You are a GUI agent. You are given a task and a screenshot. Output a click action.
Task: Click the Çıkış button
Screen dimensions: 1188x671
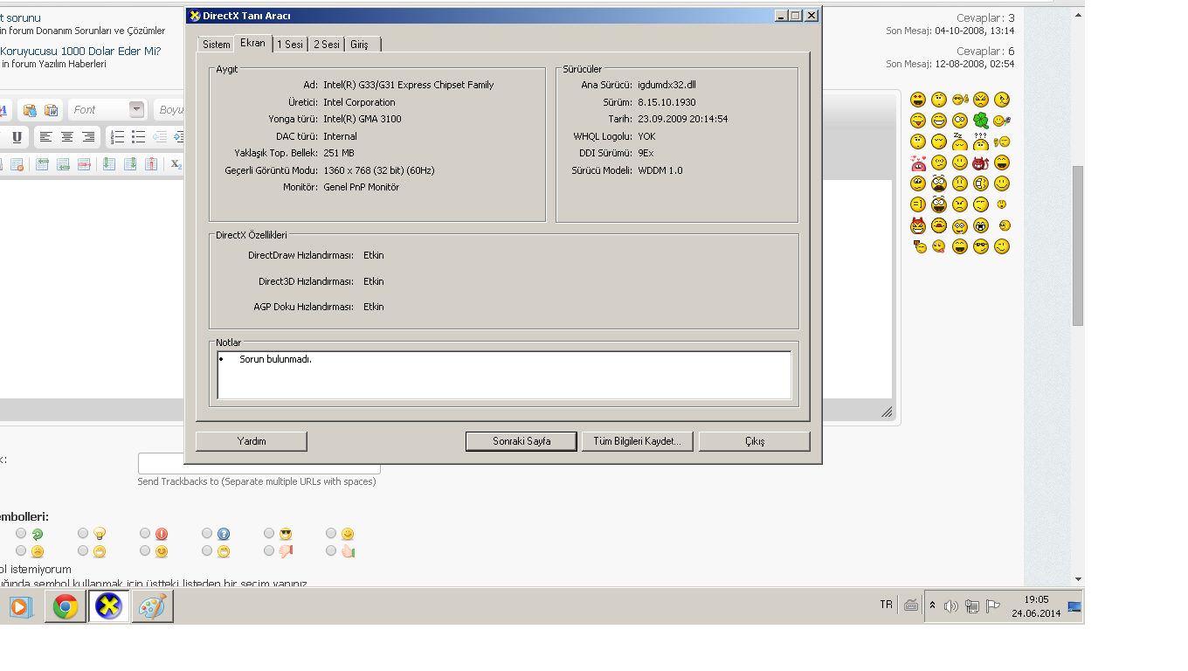pyautogui.click(x=755, y=441)
